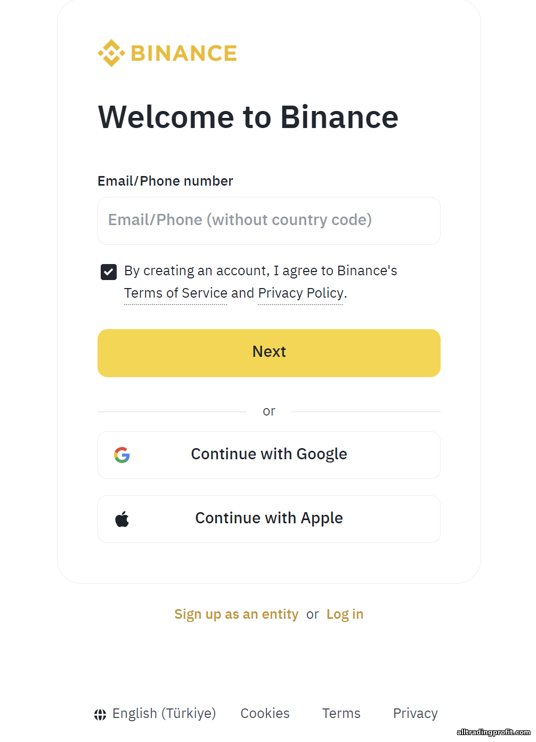Focus the Email/Phone input field
The width and height of the screenshot is (536, 742).
[269, 221]
